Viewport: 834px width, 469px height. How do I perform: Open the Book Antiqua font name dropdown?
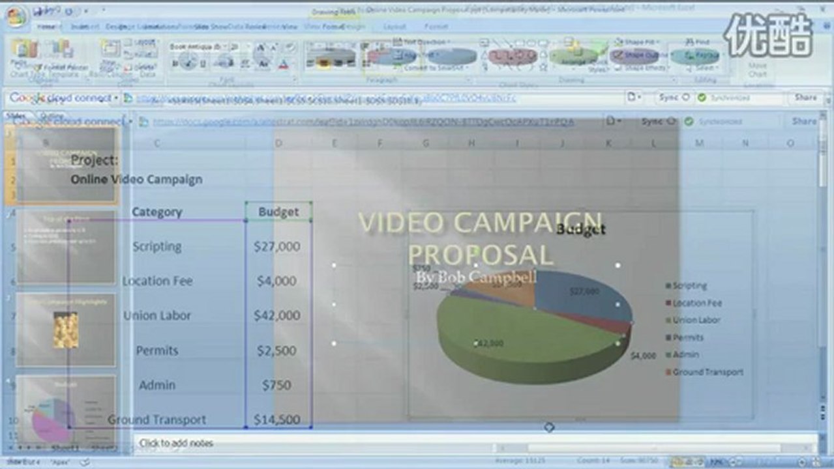(225, 47)
